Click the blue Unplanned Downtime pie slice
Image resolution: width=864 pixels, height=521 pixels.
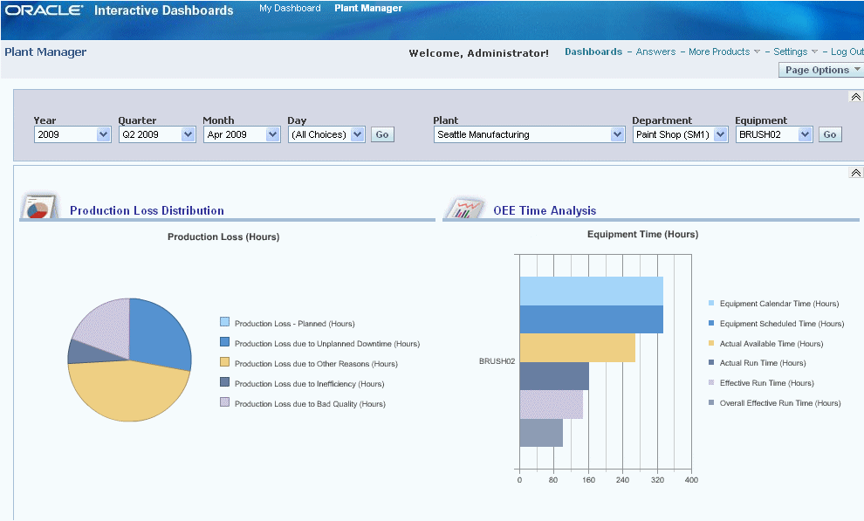click(160, 333)
